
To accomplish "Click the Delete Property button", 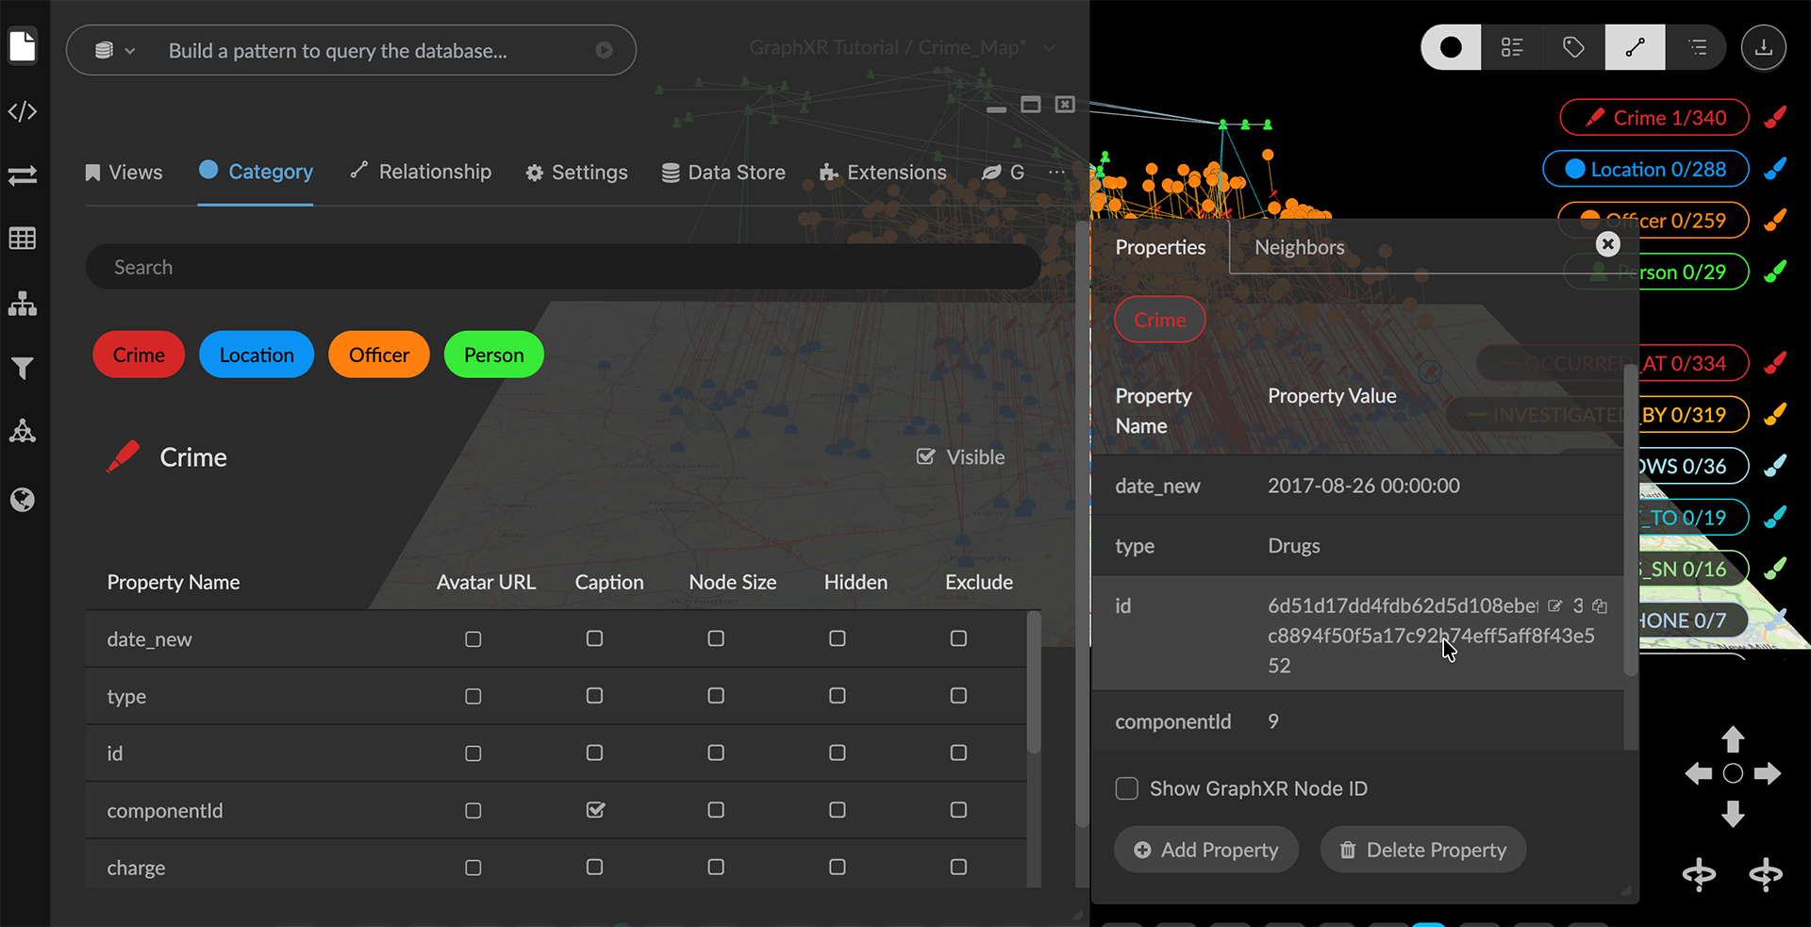I will [1422, 850].
